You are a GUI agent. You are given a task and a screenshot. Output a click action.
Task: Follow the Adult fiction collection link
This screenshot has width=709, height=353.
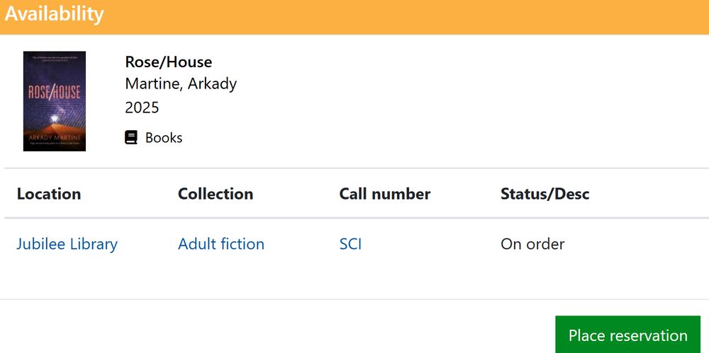tap(221, 244)
